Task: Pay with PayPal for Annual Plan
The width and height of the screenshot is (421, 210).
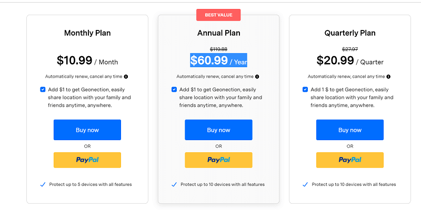Action: (218, 160)
